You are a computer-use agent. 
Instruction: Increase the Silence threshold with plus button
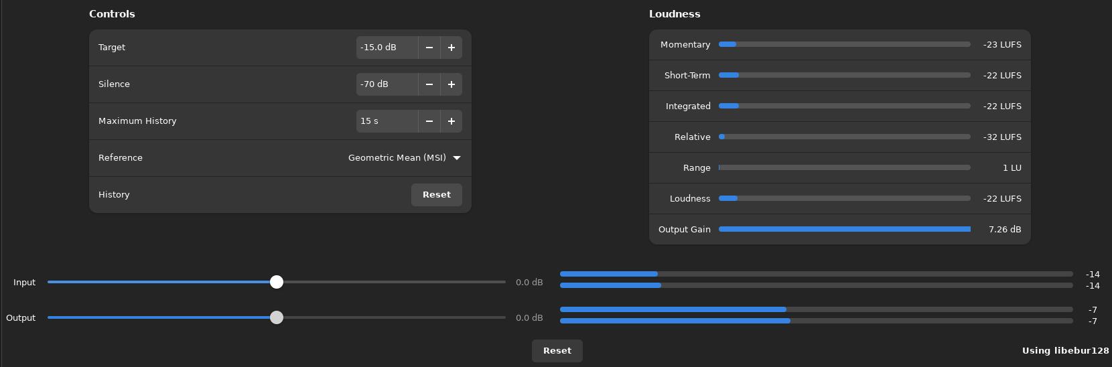click(451, 84)
